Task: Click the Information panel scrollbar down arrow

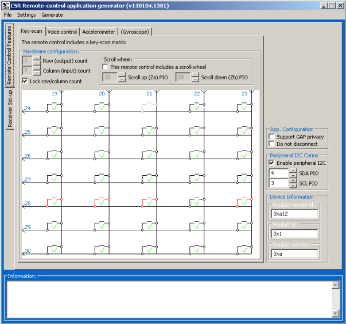Action: point(335,313)
